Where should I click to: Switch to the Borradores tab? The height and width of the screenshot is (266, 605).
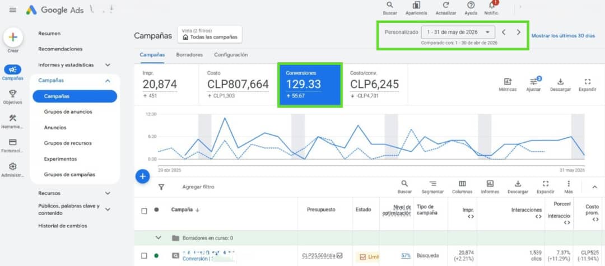point(189,55)
